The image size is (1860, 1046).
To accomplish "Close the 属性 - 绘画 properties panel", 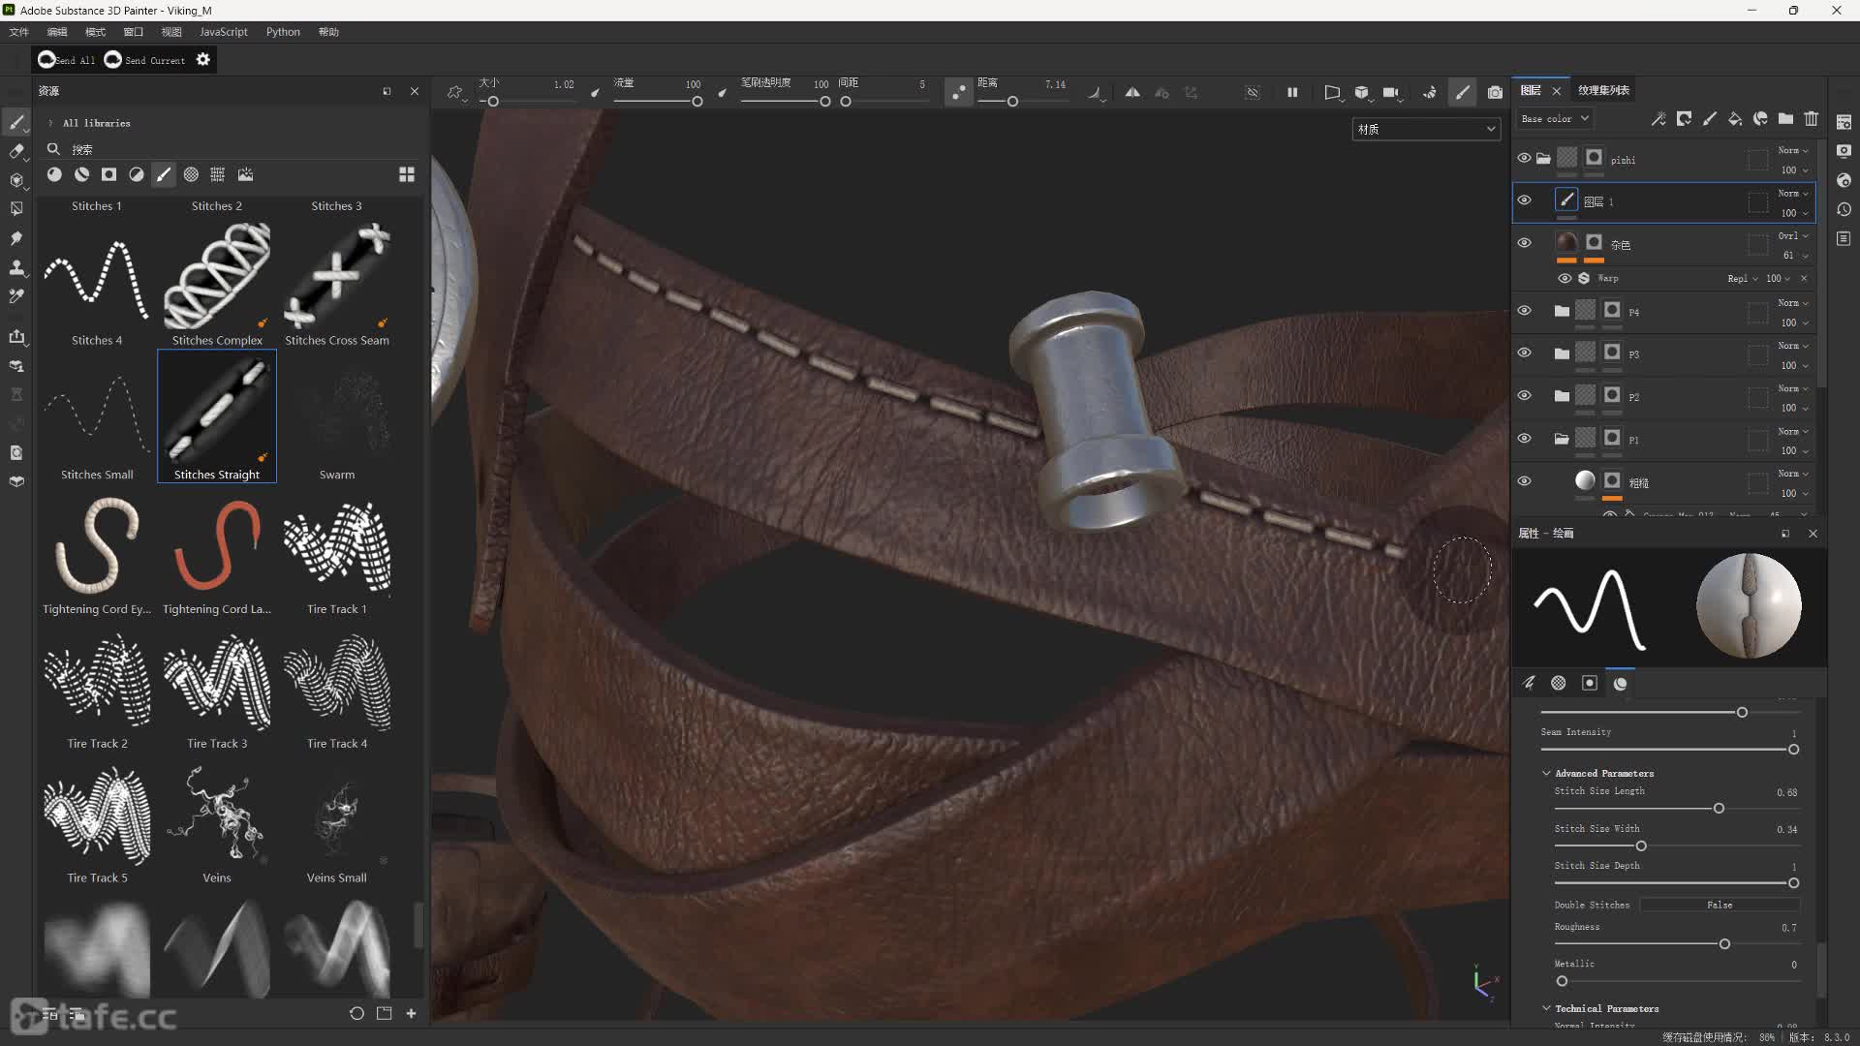I will click(x=1813, y=534).
